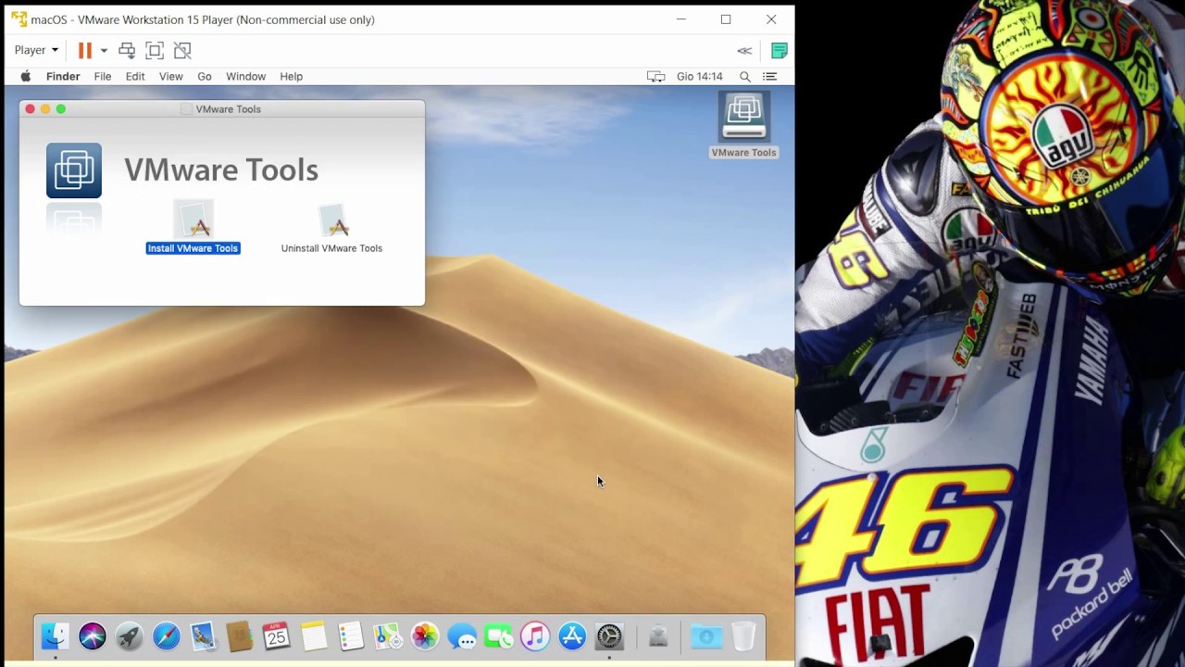The image size is (1185, 667).
Task: Open Finder from the Dock
Action: pos(55,636)
